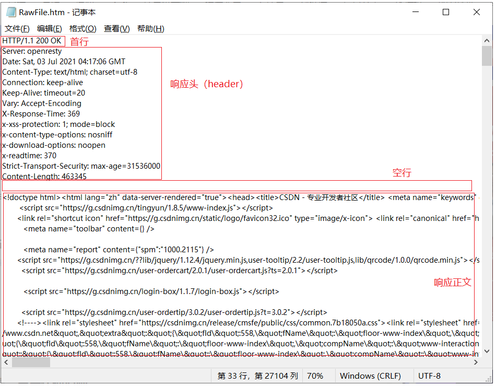Maximize the Notepad window
The image size is (496, 386).
446,12
